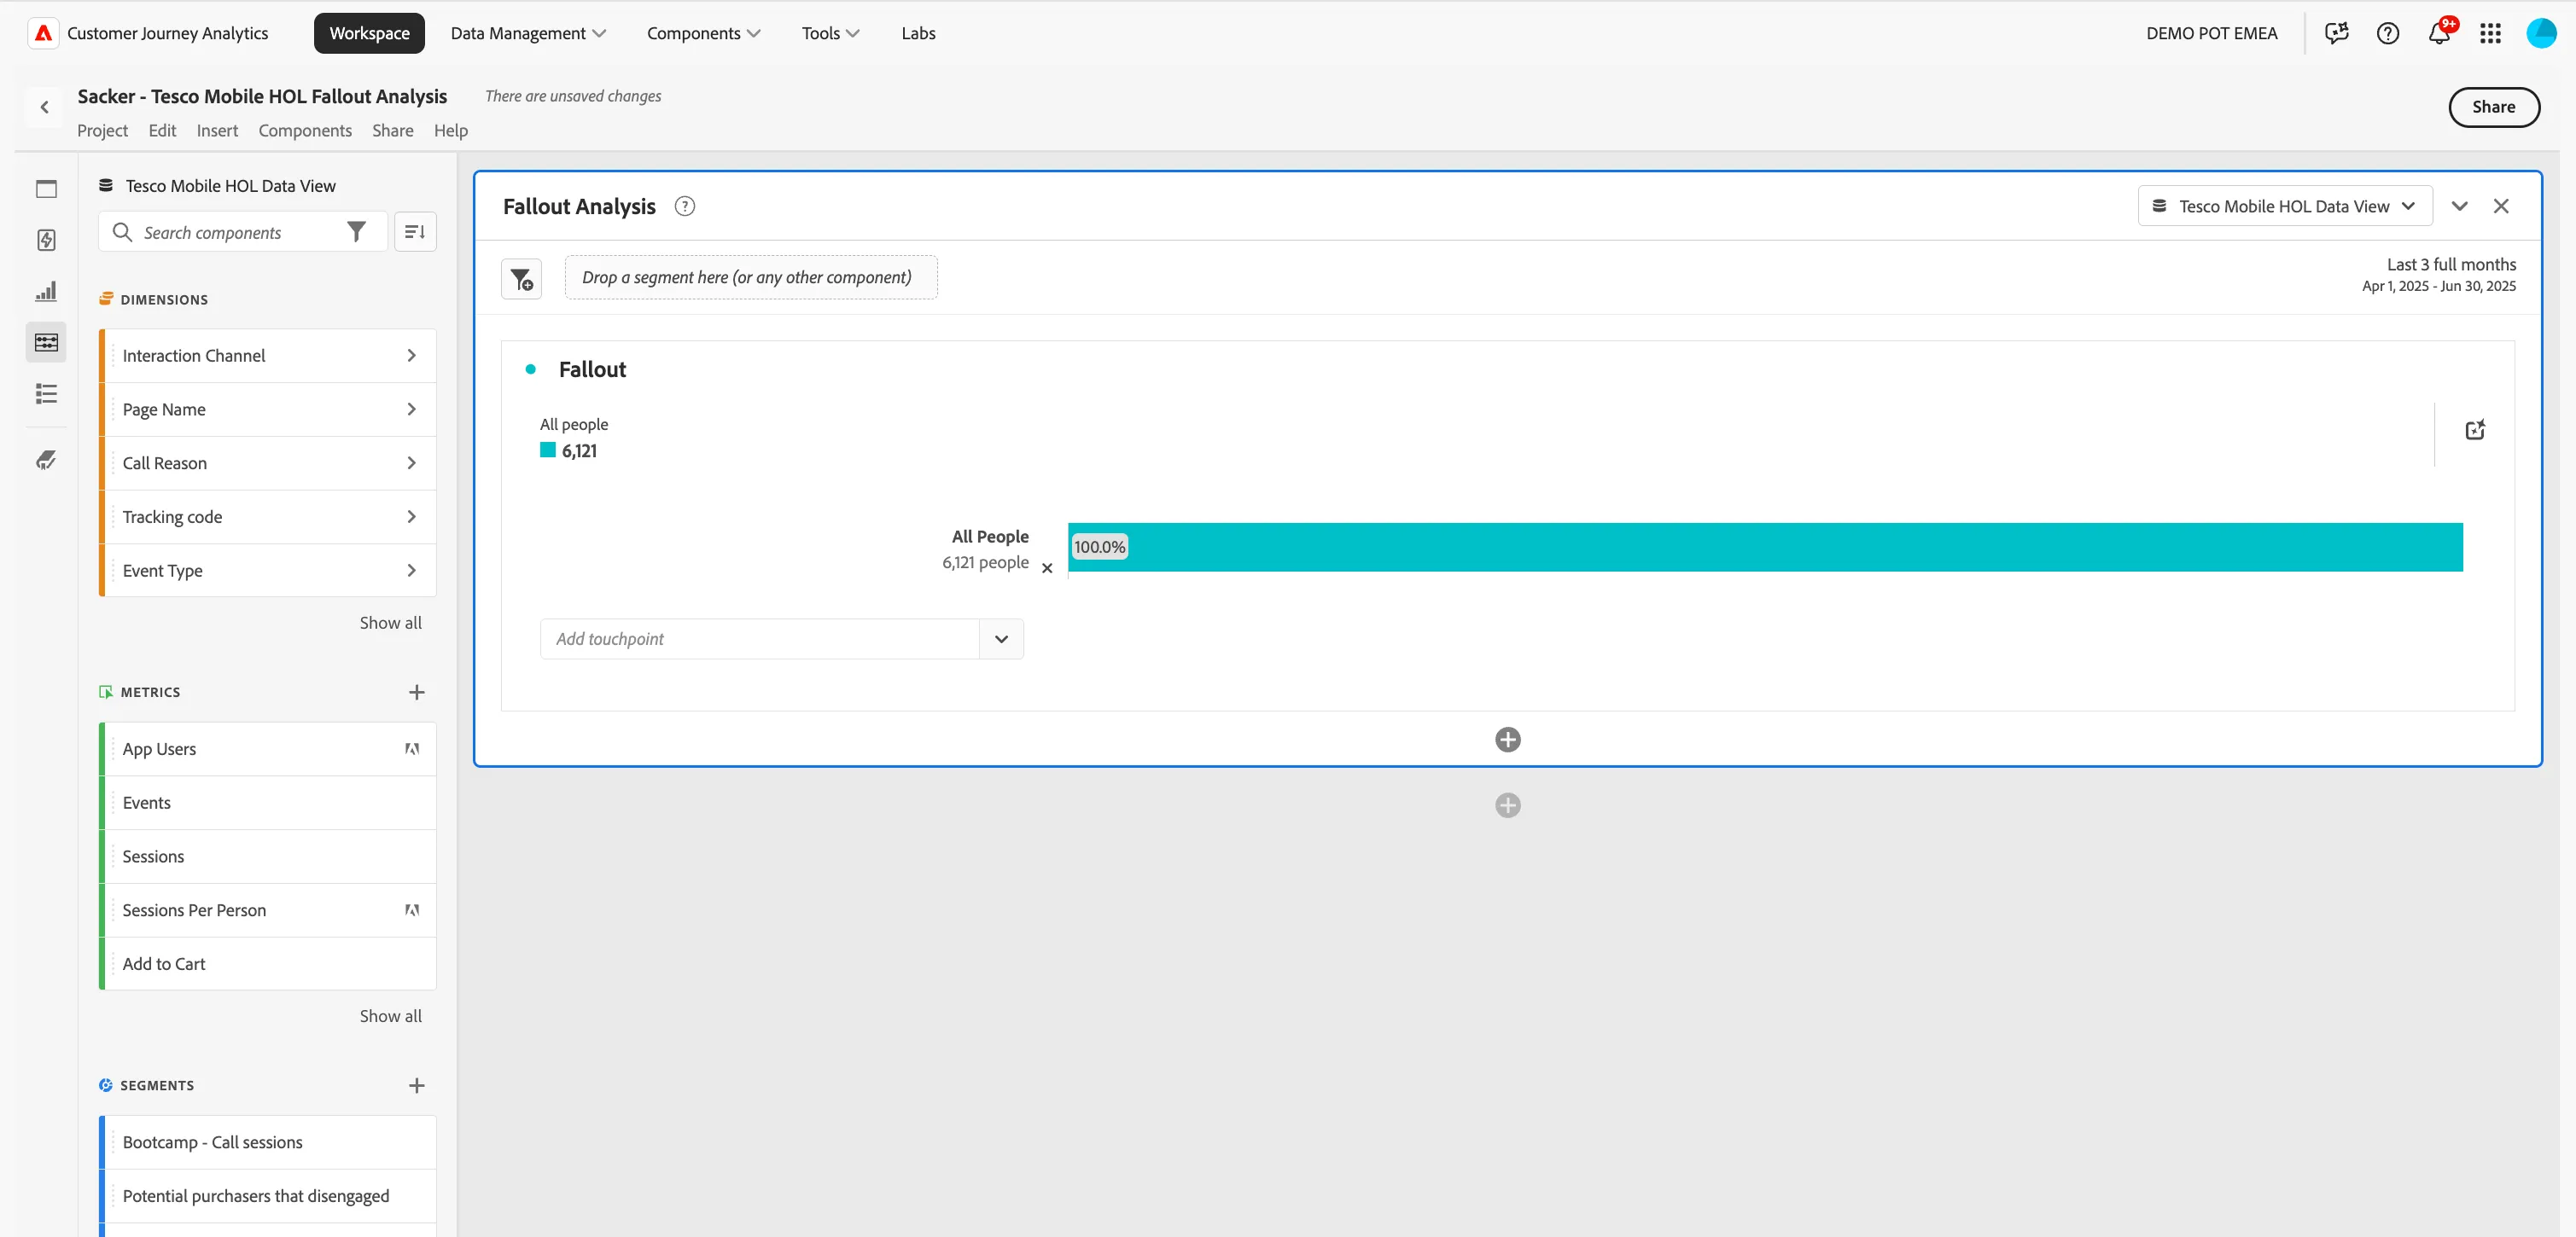Add new panel with plus below panel

point(1508,805)
